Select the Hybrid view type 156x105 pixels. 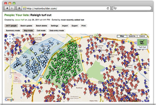tap(142, 36)
